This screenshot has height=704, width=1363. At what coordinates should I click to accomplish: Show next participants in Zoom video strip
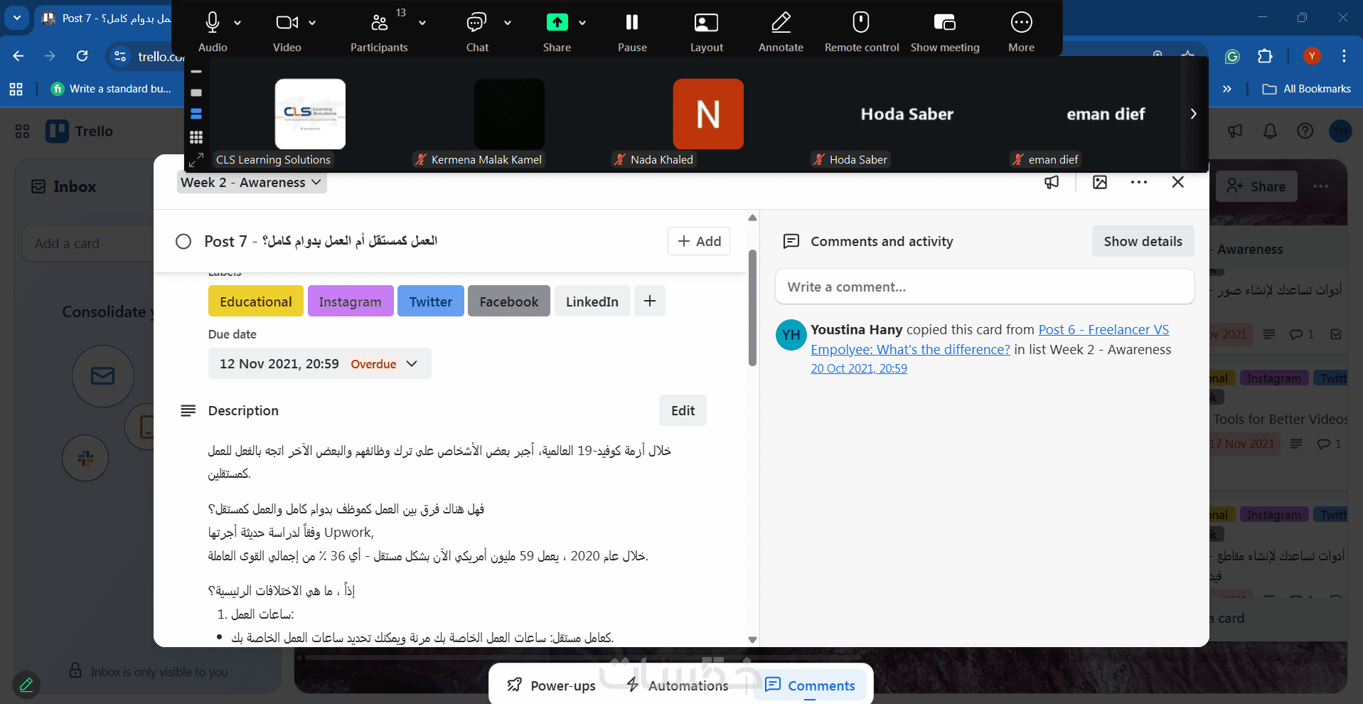click(1193, 114)
